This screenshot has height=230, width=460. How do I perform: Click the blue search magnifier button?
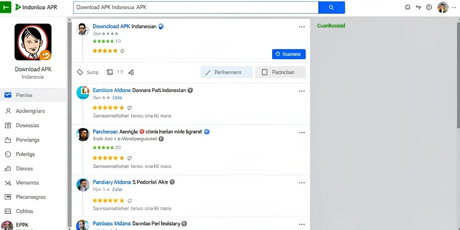[332, 8]
